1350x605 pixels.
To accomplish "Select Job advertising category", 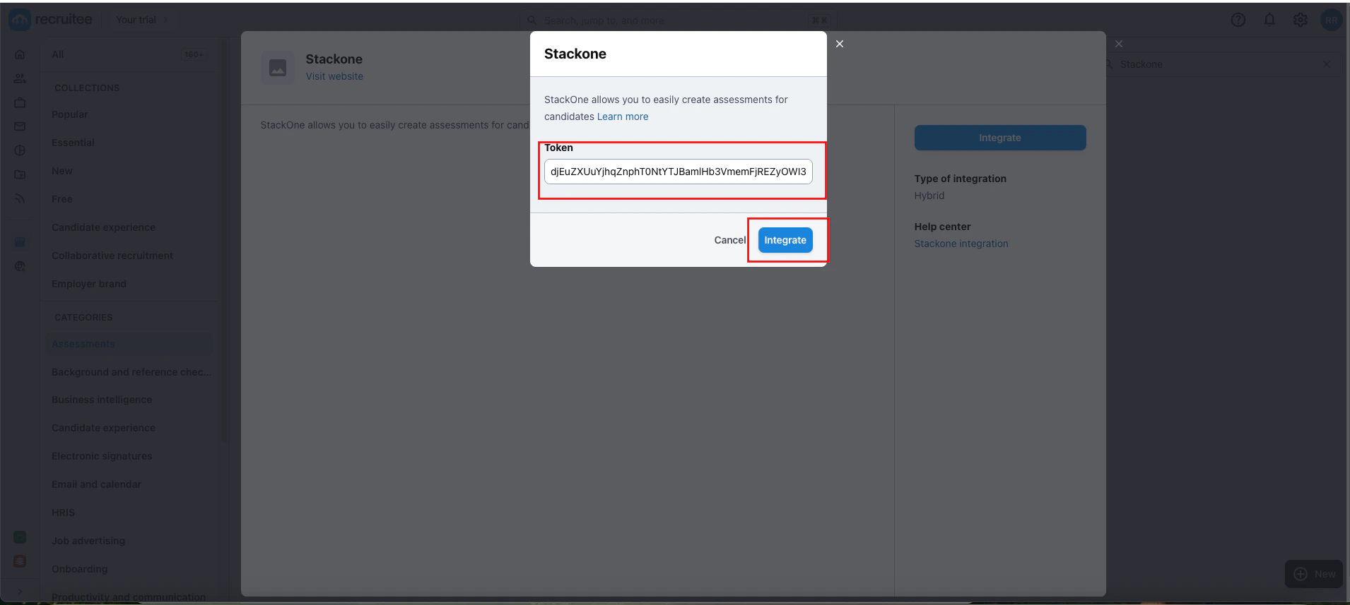I will (88, 541).
